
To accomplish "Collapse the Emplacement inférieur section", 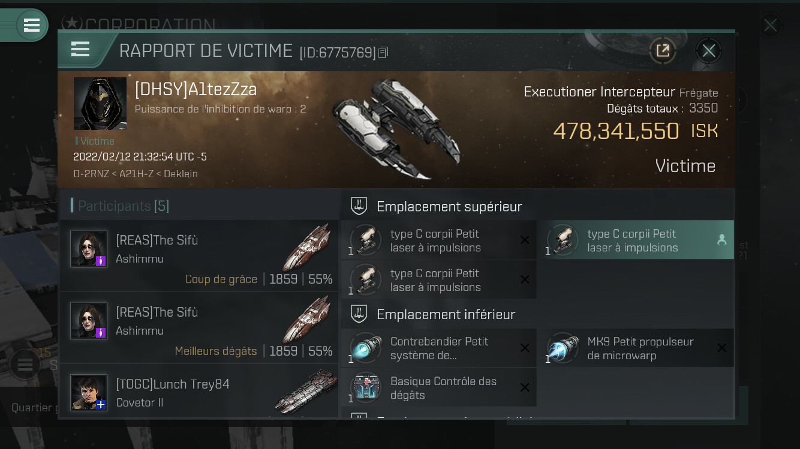I will click(537, 314).
